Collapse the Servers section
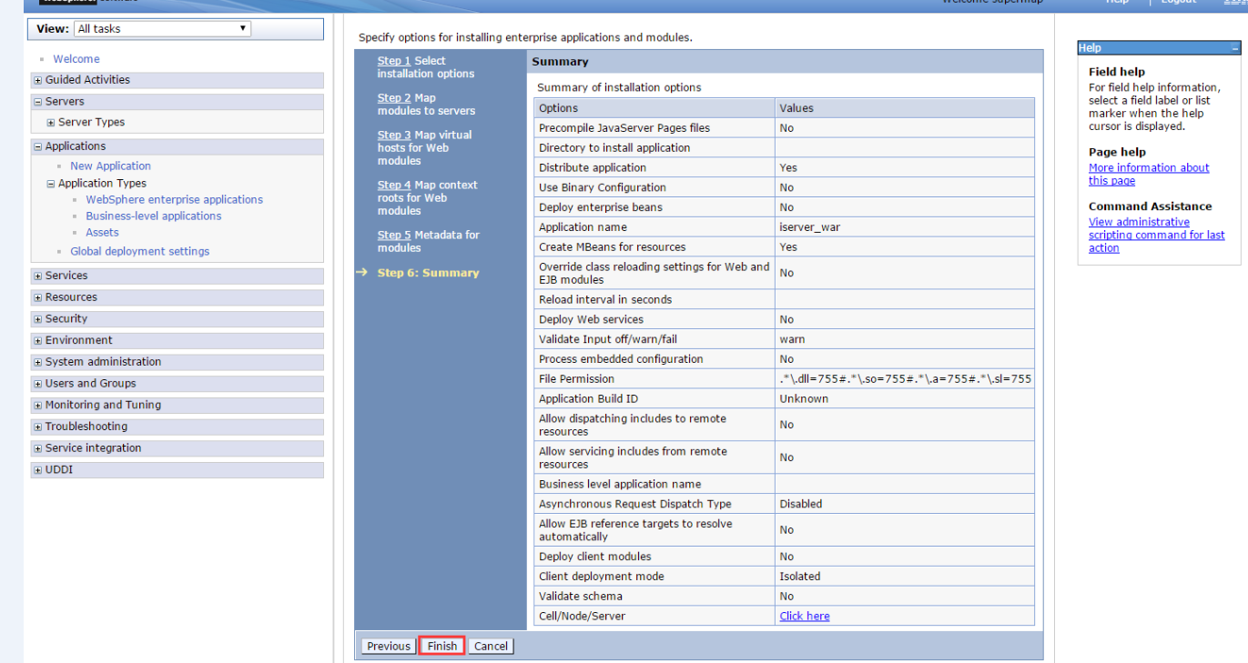Screen dimensions: 1248x663 [37, 102]
